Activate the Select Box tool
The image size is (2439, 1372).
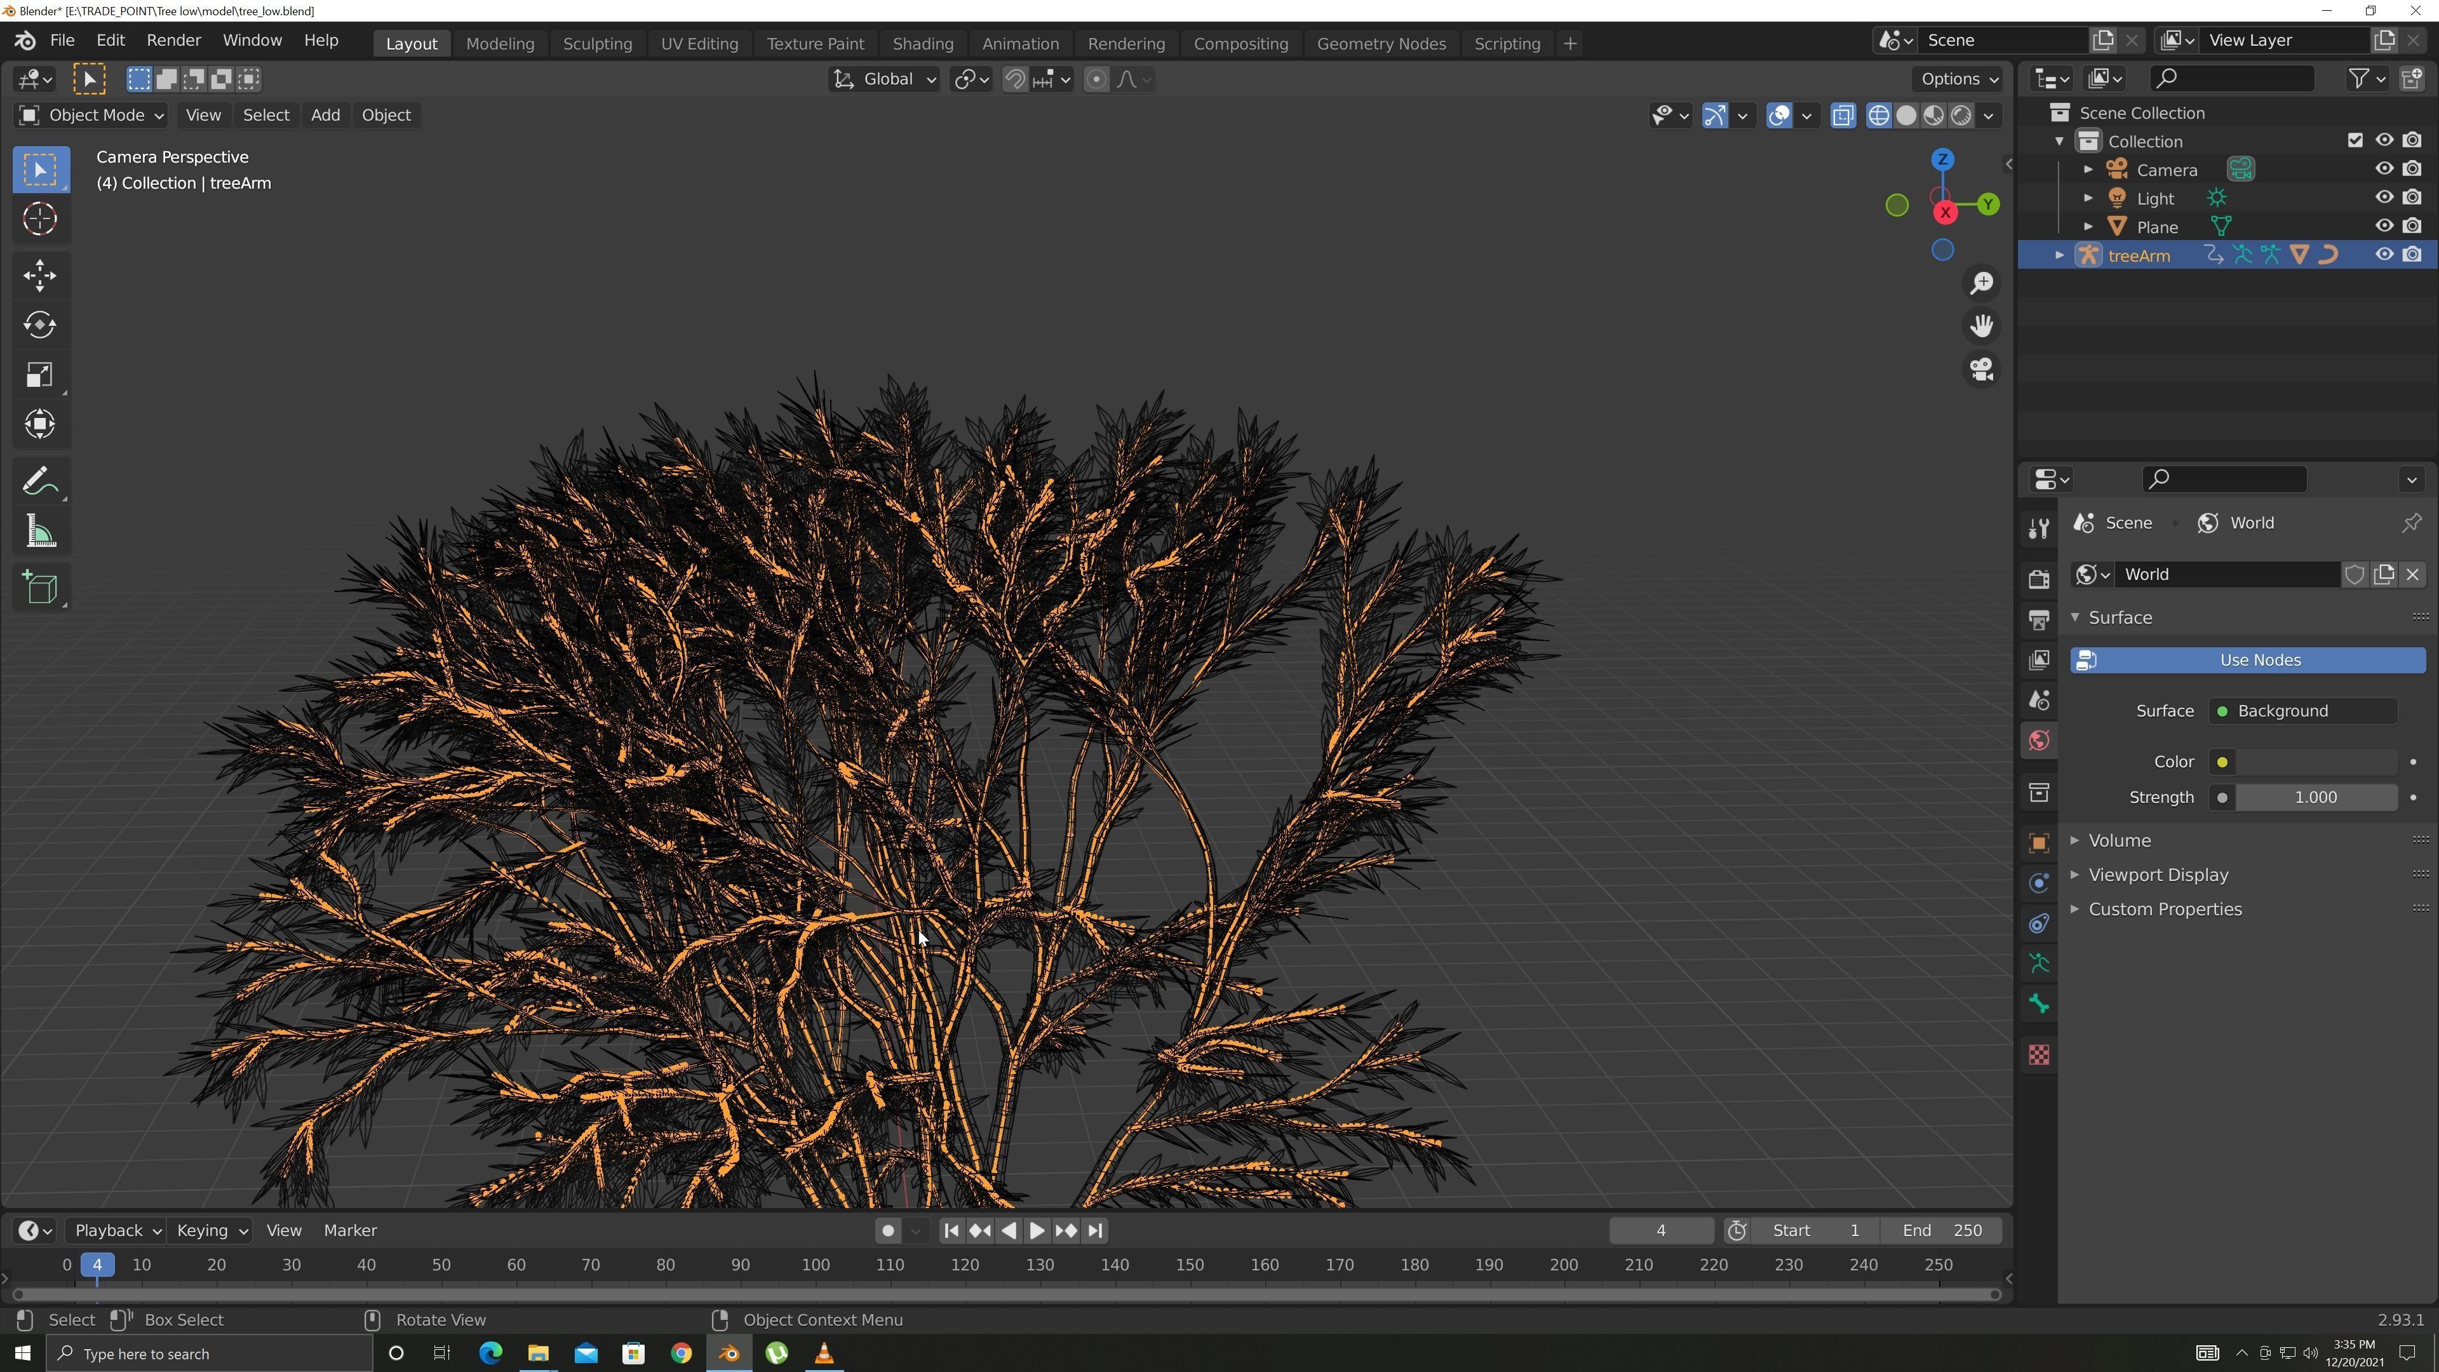tap(40, 170)
